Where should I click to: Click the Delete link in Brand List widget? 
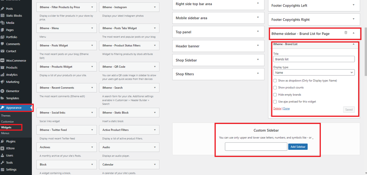[x=277, y=109]
